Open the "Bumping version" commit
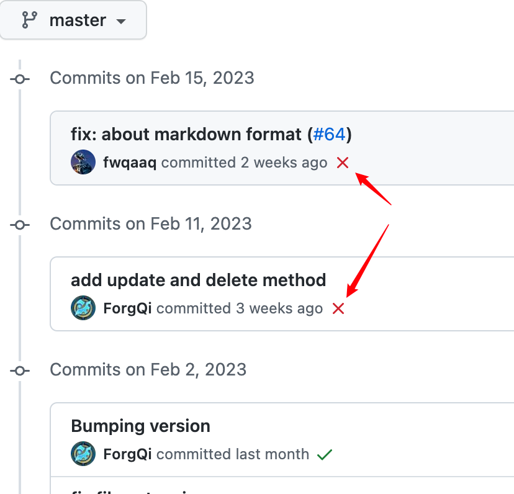 [141, 426]
